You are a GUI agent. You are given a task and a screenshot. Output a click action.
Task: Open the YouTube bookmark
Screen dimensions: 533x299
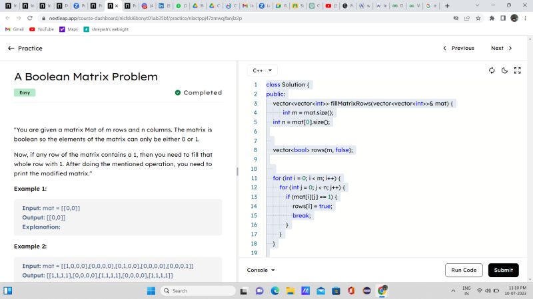41,29
